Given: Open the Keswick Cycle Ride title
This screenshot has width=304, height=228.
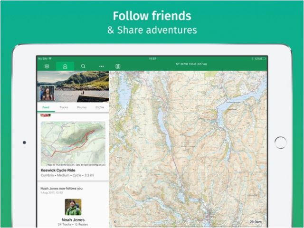Looking at the screenshot, I should 58,170.
